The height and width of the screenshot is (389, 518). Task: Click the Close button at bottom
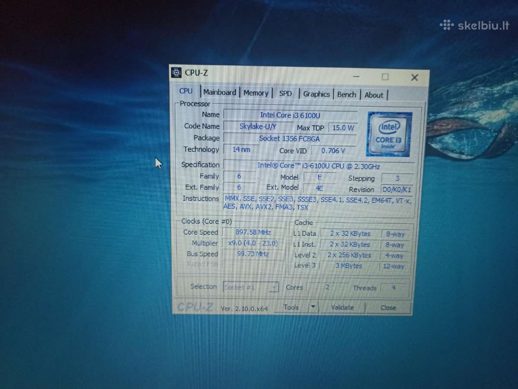(388, 308)
